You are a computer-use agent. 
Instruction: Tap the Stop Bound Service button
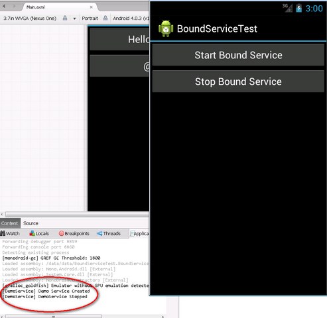pos(238,81)
